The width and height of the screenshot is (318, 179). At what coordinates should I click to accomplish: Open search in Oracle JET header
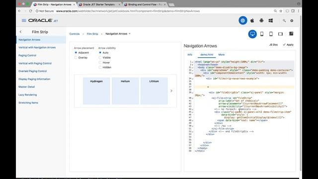point(284,21)
